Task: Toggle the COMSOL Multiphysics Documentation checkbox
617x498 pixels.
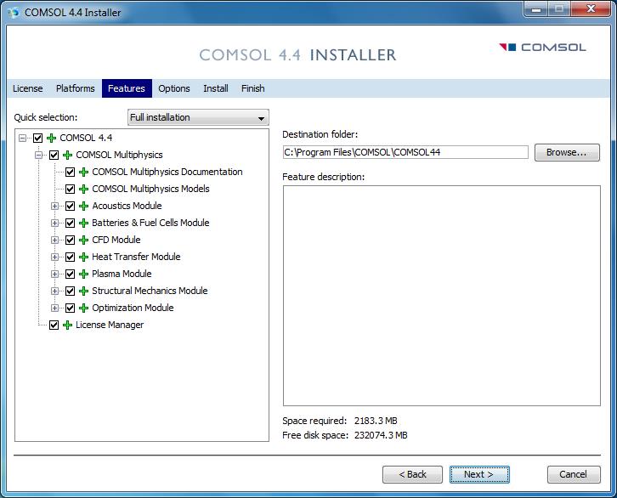Action: [x=70, y=172]
